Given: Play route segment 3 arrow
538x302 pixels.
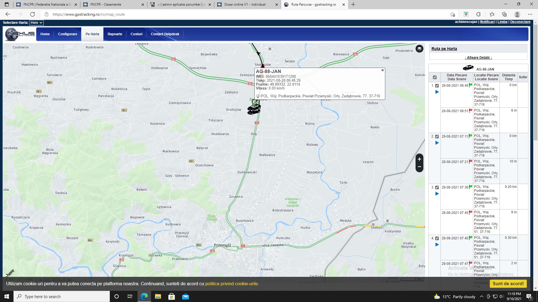Looking at the screenshot, I should click(x=437, y=194).
